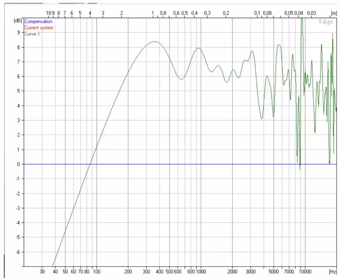Screen dimensions: 341x279
Task: Click the 5000 Hz frequency label
Action: coord(274,272)
